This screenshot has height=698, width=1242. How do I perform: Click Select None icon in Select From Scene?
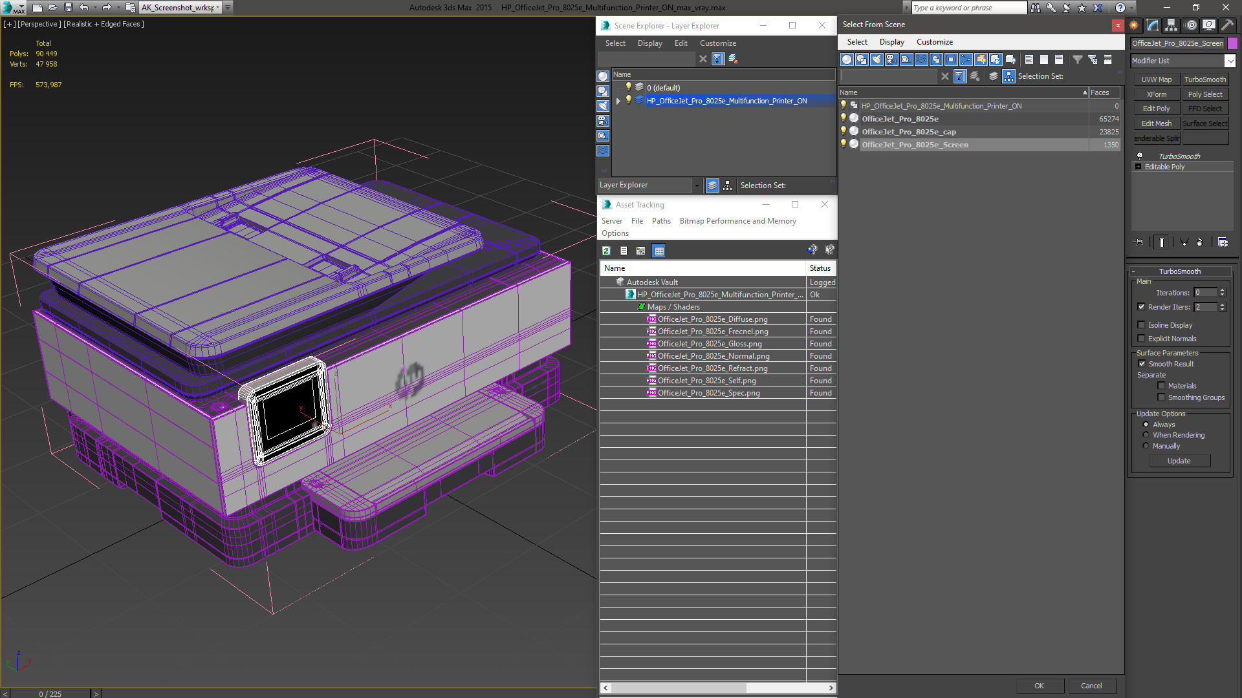1044,59
